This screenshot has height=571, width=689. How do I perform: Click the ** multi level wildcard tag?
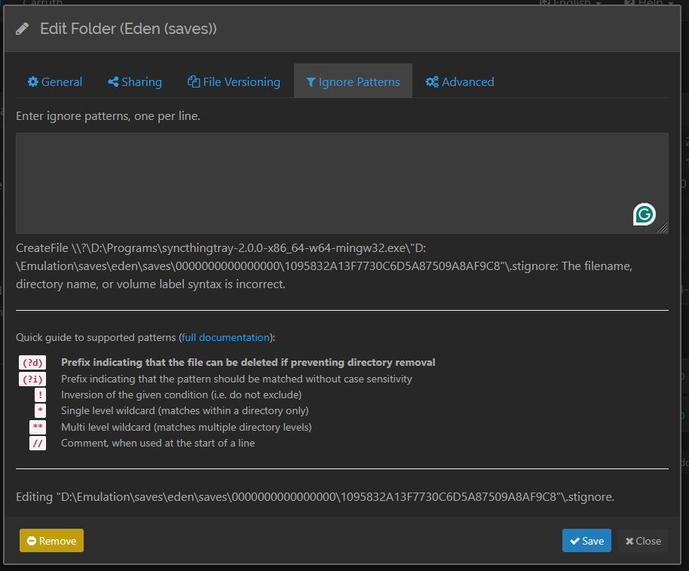pos(38,427)
